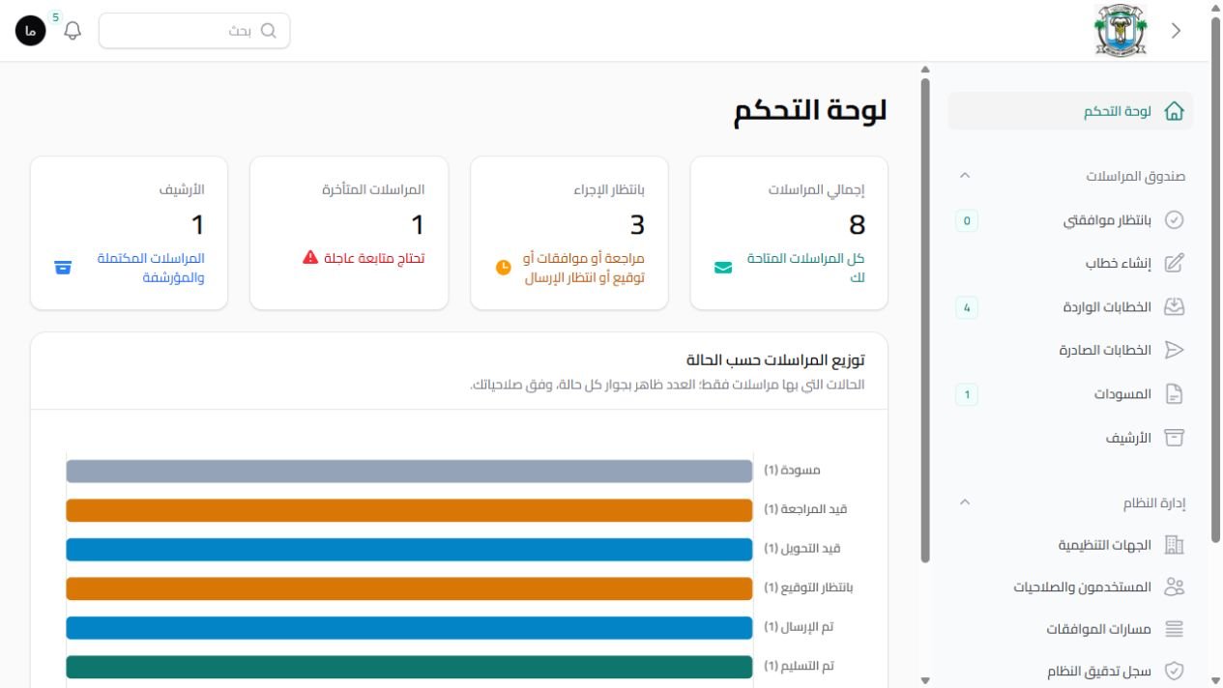The height and width of the screenshot is (688, 1223).
Task: Click كل المراسلات المتاحة لك link
Action: pos(805,268)
